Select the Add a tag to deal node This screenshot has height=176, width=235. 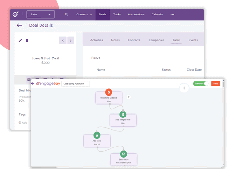point(123,120)
